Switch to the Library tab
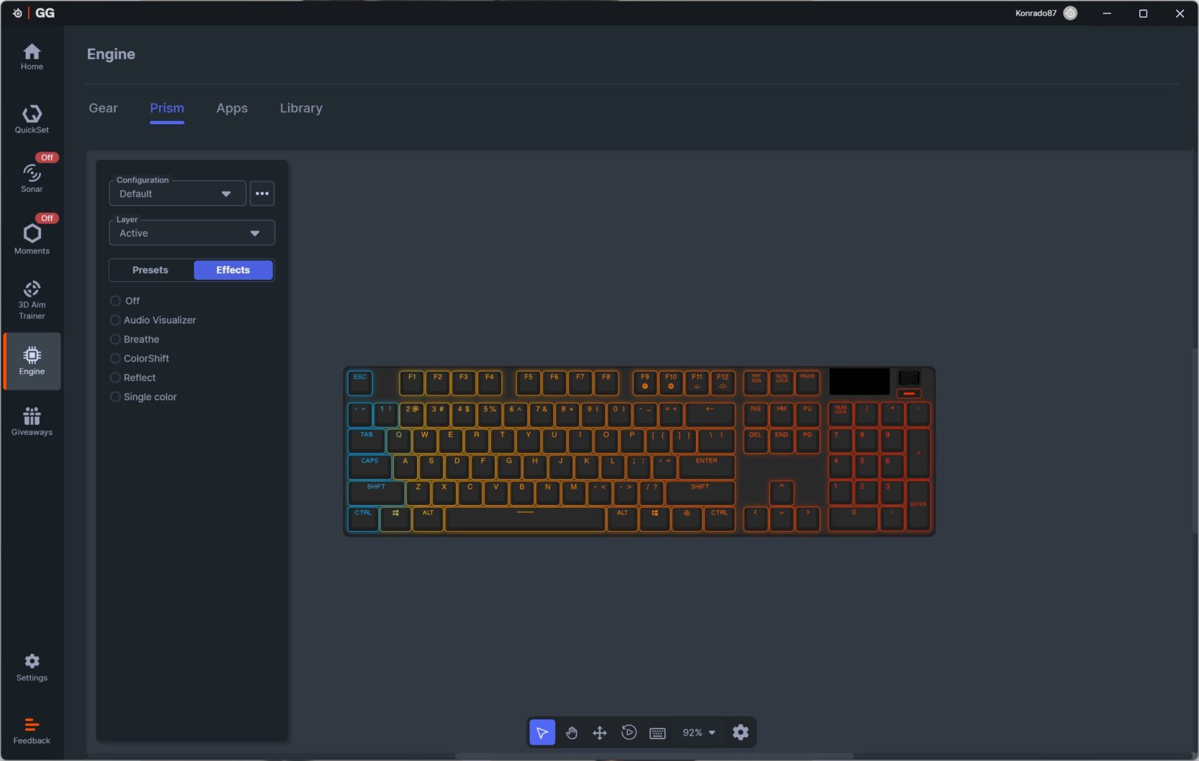Screen dimensions: 1199x761 [x=301, y=108]
